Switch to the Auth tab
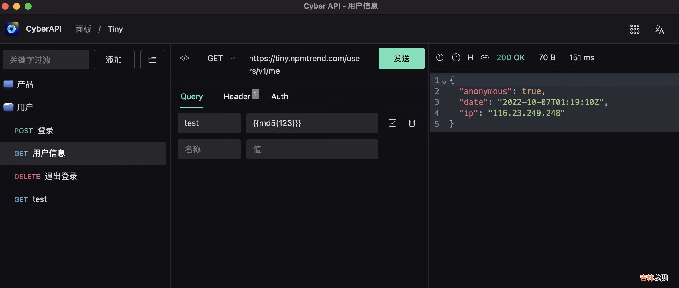This screenshot has height=288, width=679. click(x=280, y=96)
